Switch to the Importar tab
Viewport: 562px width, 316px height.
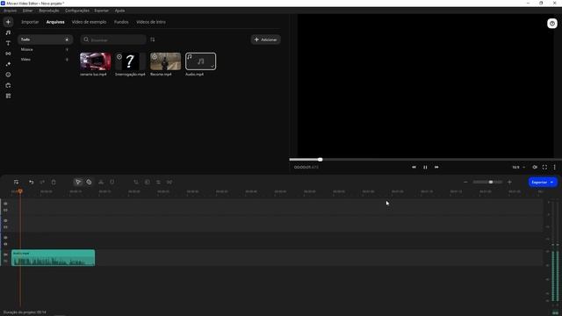coord(30,22)
